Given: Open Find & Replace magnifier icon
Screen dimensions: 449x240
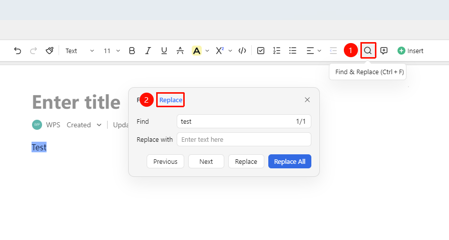Looking at the screenshot, I should tap(368, 51).
